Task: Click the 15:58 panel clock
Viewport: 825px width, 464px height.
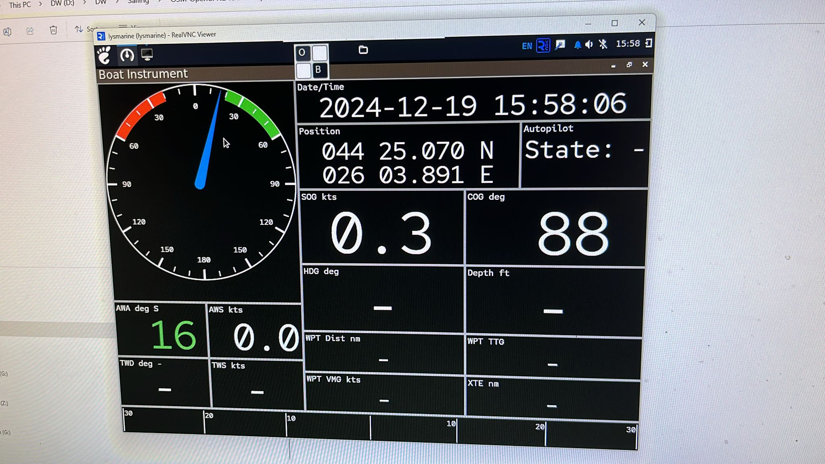Action: point(628,43)
